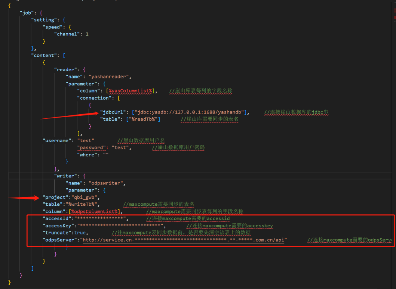This screenshot has width=396, height=289.
Task: Click the comment //崖山数据库用户密码
Action: pyautogui.click(x=178, y=147)
